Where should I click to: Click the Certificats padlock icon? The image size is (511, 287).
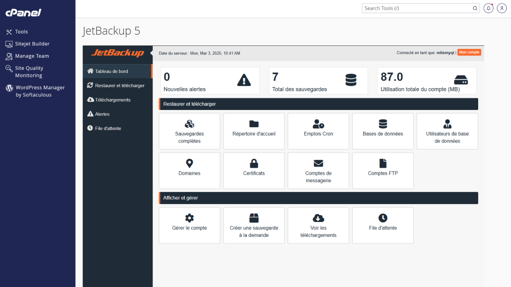pyautogui.click(x=254, y=163)
